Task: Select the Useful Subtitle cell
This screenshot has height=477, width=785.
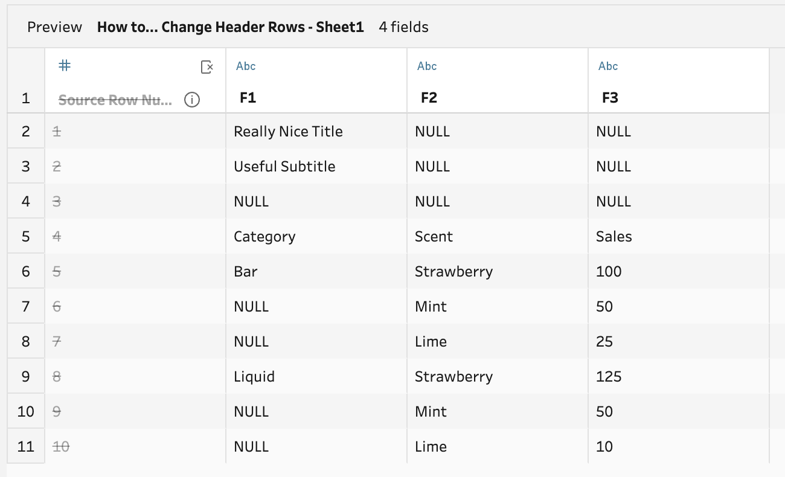Action: click(x=316, y=166)
